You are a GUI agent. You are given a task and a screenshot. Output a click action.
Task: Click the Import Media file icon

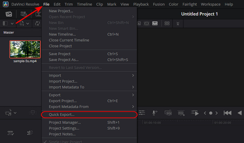pos(22,23)
